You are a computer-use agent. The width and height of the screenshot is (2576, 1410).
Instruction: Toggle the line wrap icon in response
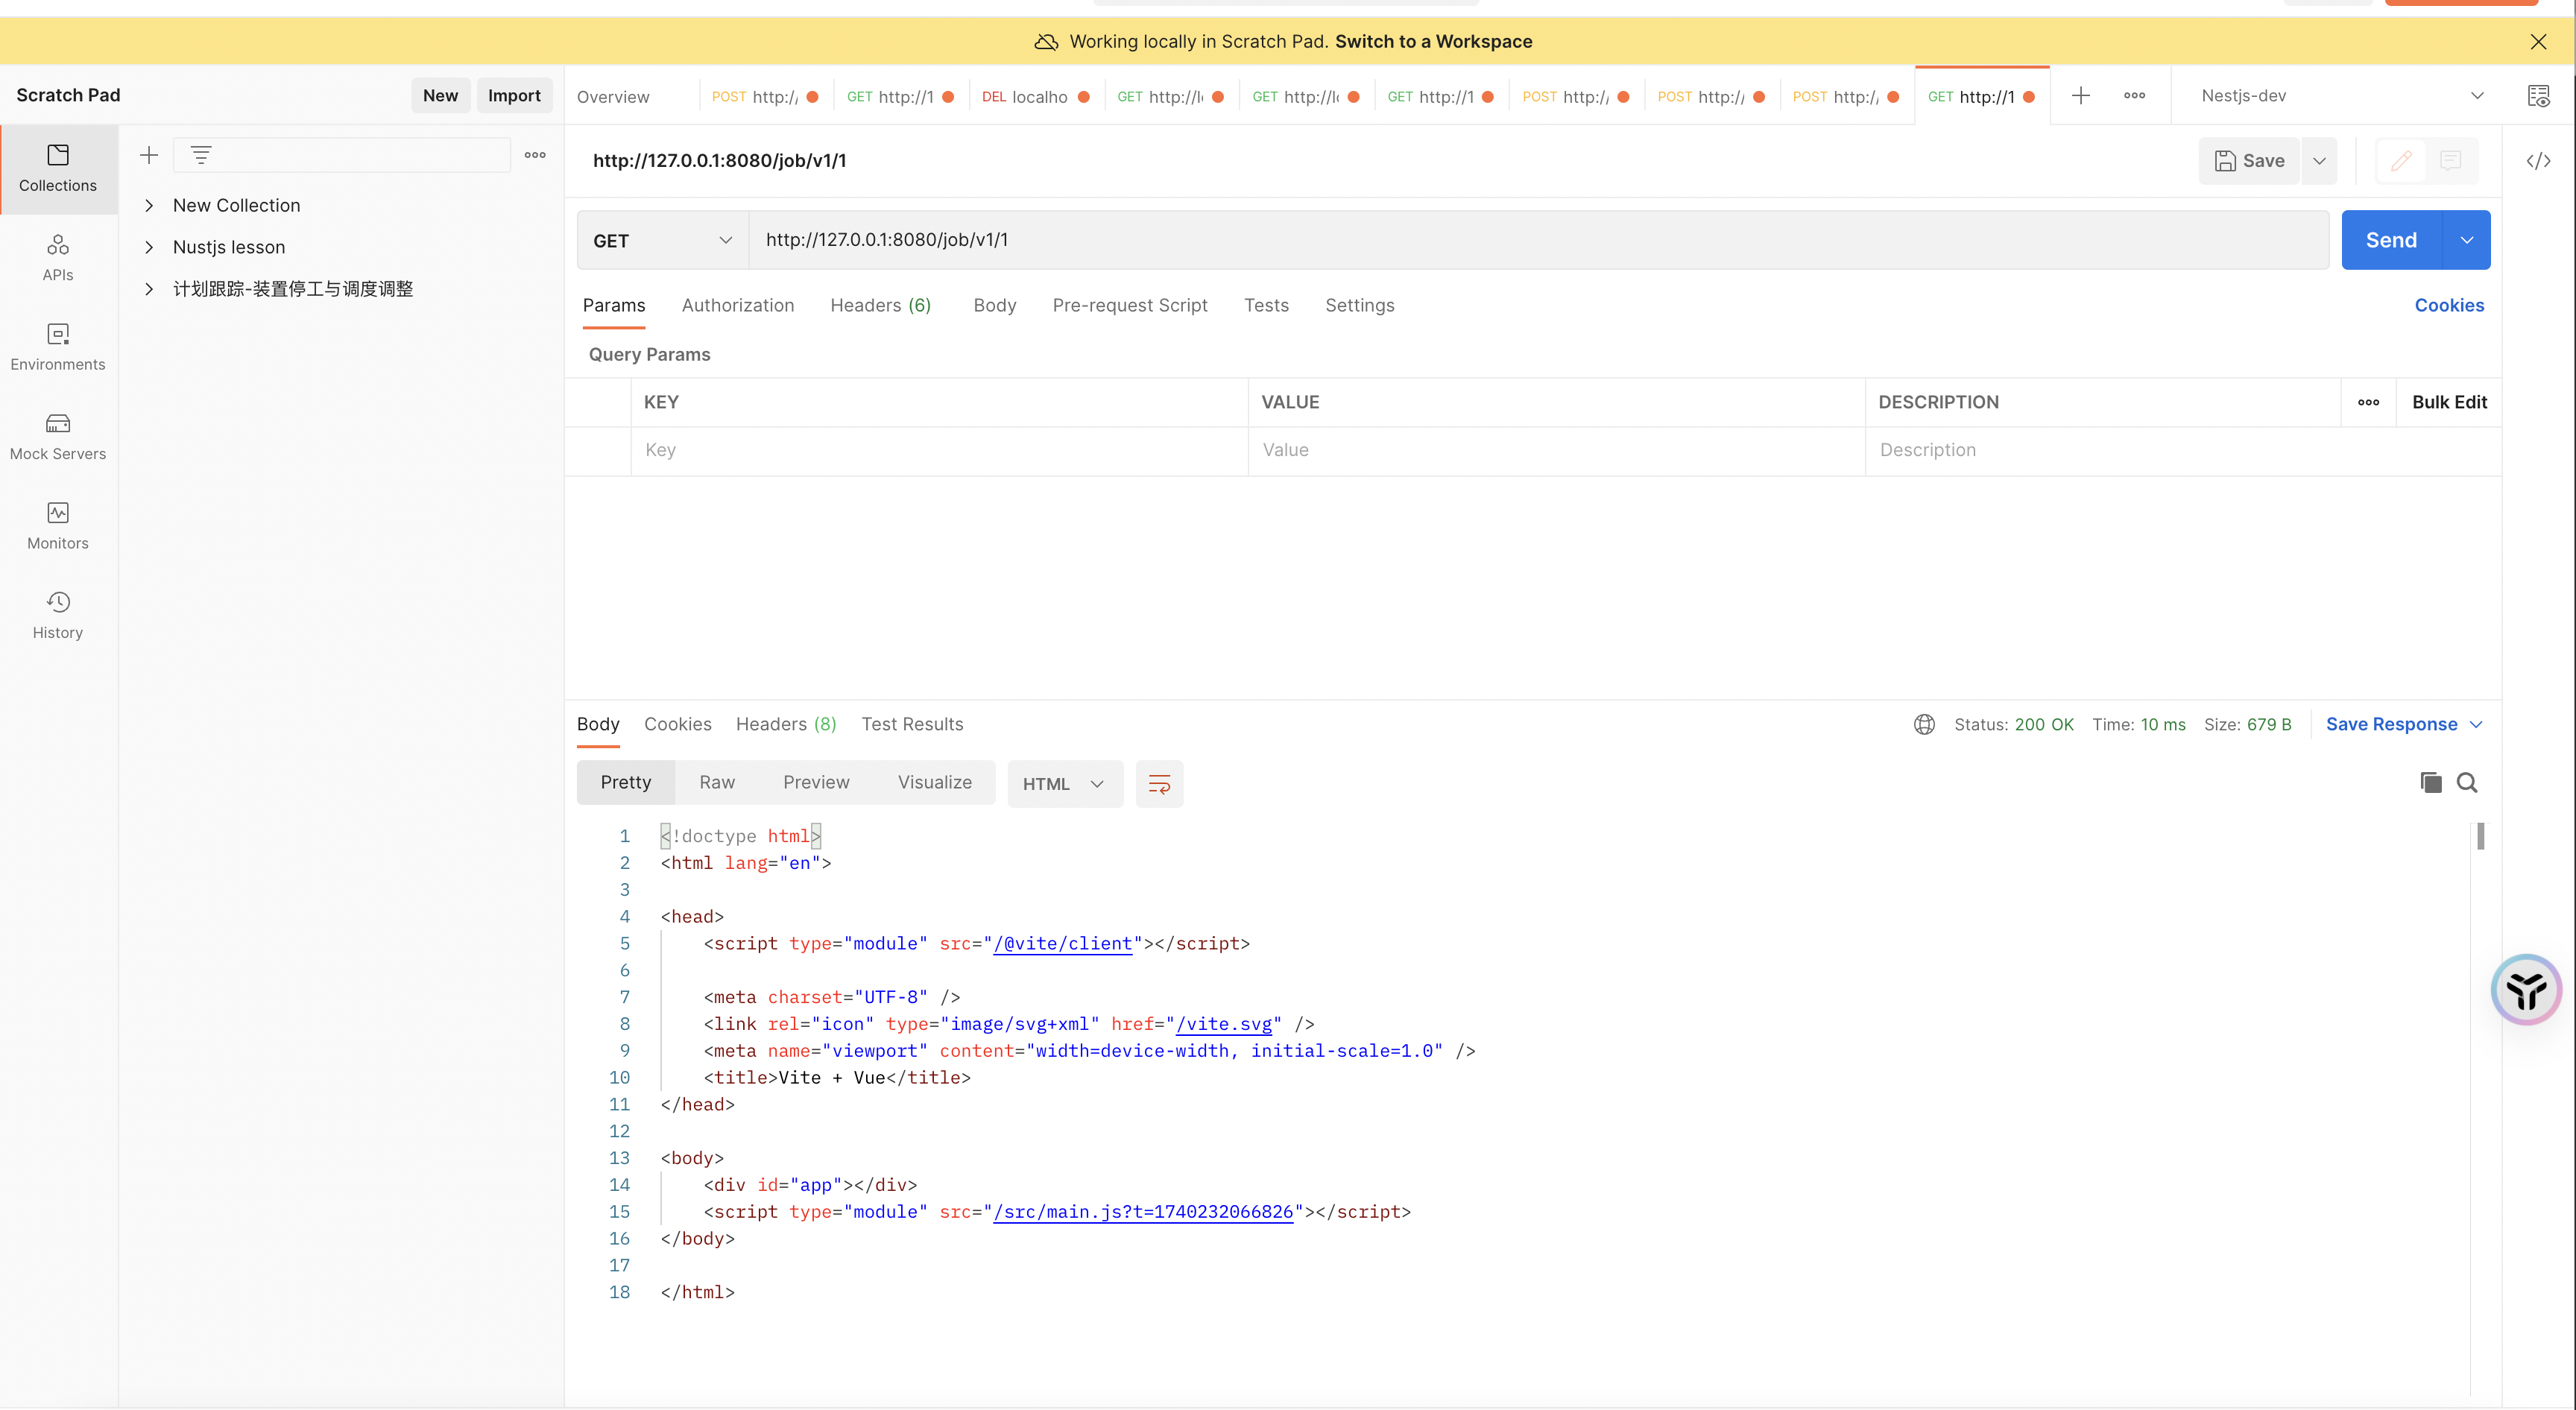[1159, 784]
